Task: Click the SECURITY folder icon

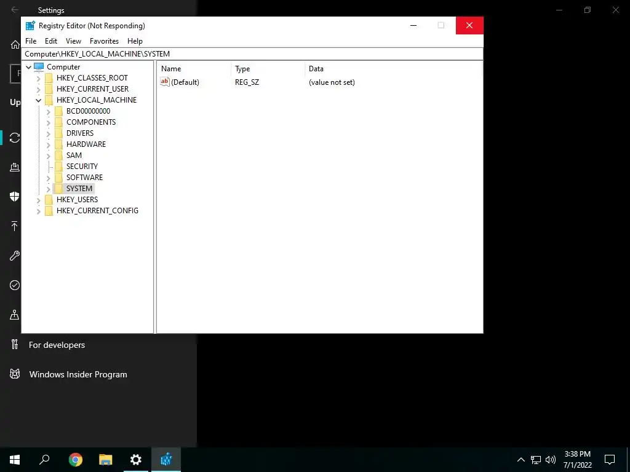Action: pyautogui.click(x=58, y=166)
